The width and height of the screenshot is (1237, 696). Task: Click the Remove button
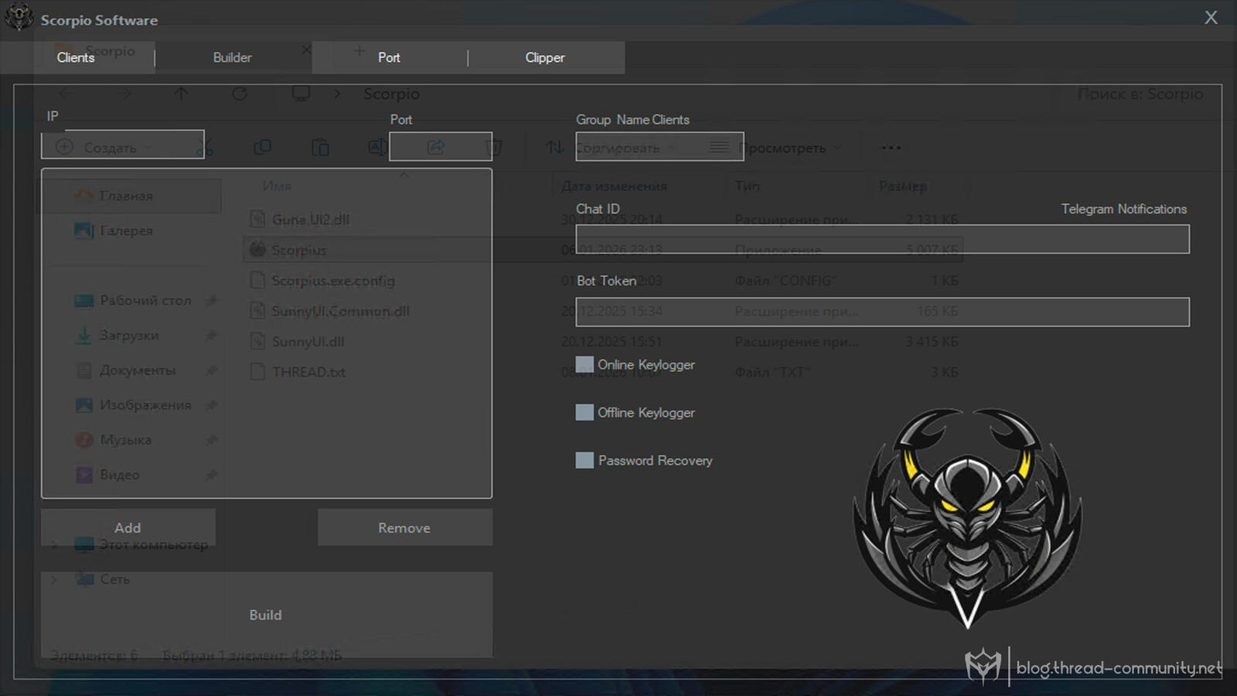click(404, 527)
